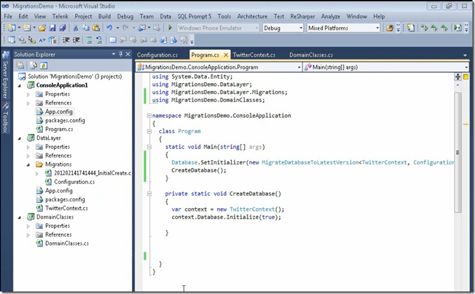Screen dimensions: 475x294
Task: Click the Display Object Member List icon
Action: [12, 40]
